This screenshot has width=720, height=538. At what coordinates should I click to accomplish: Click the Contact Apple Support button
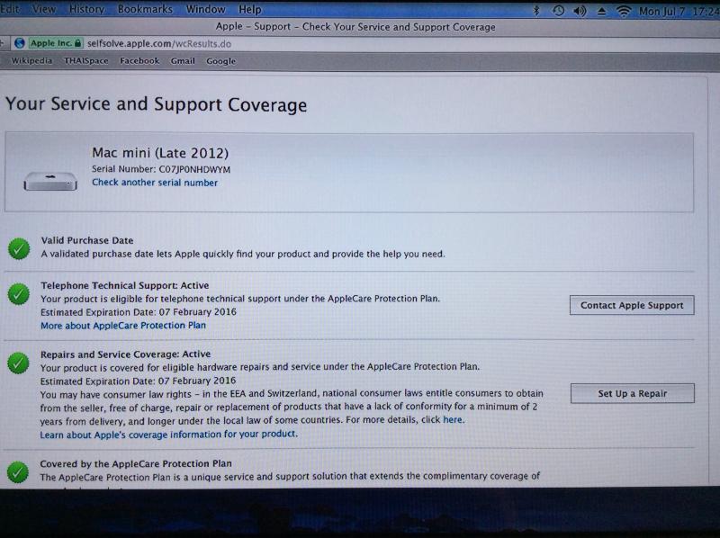pyautogui.click(x=632, y=305)
